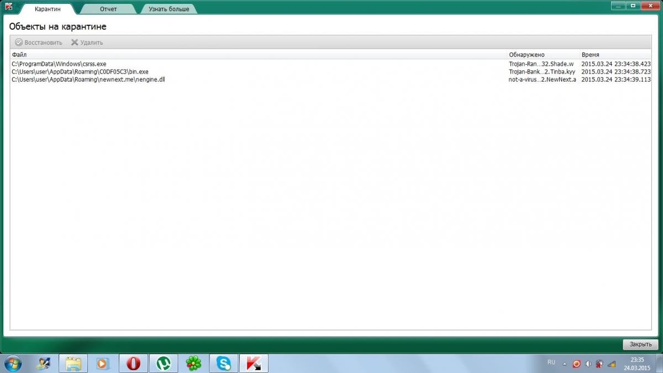Sort by the Обнаружено column header
Screen dimensions: 663x373
[x=544, y=55]
